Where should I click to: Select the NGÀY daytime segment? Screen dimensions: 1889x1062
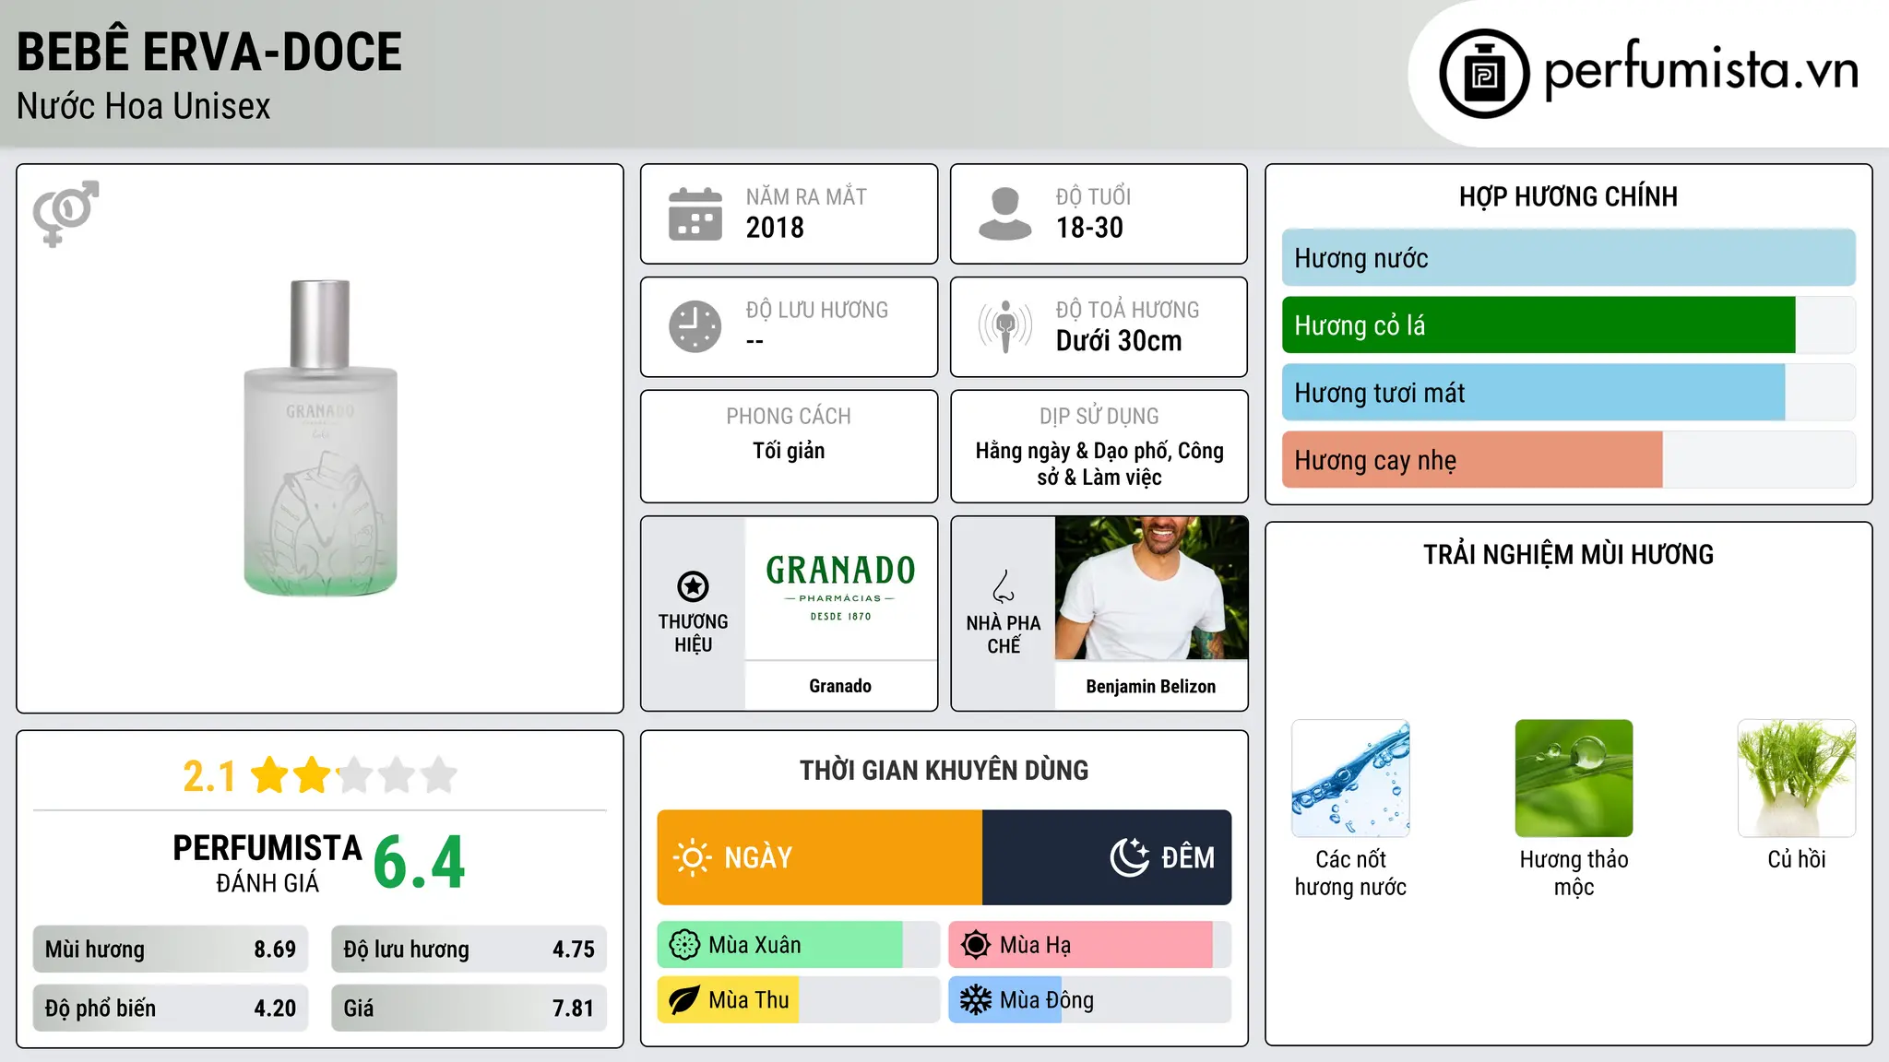point(820,857)
